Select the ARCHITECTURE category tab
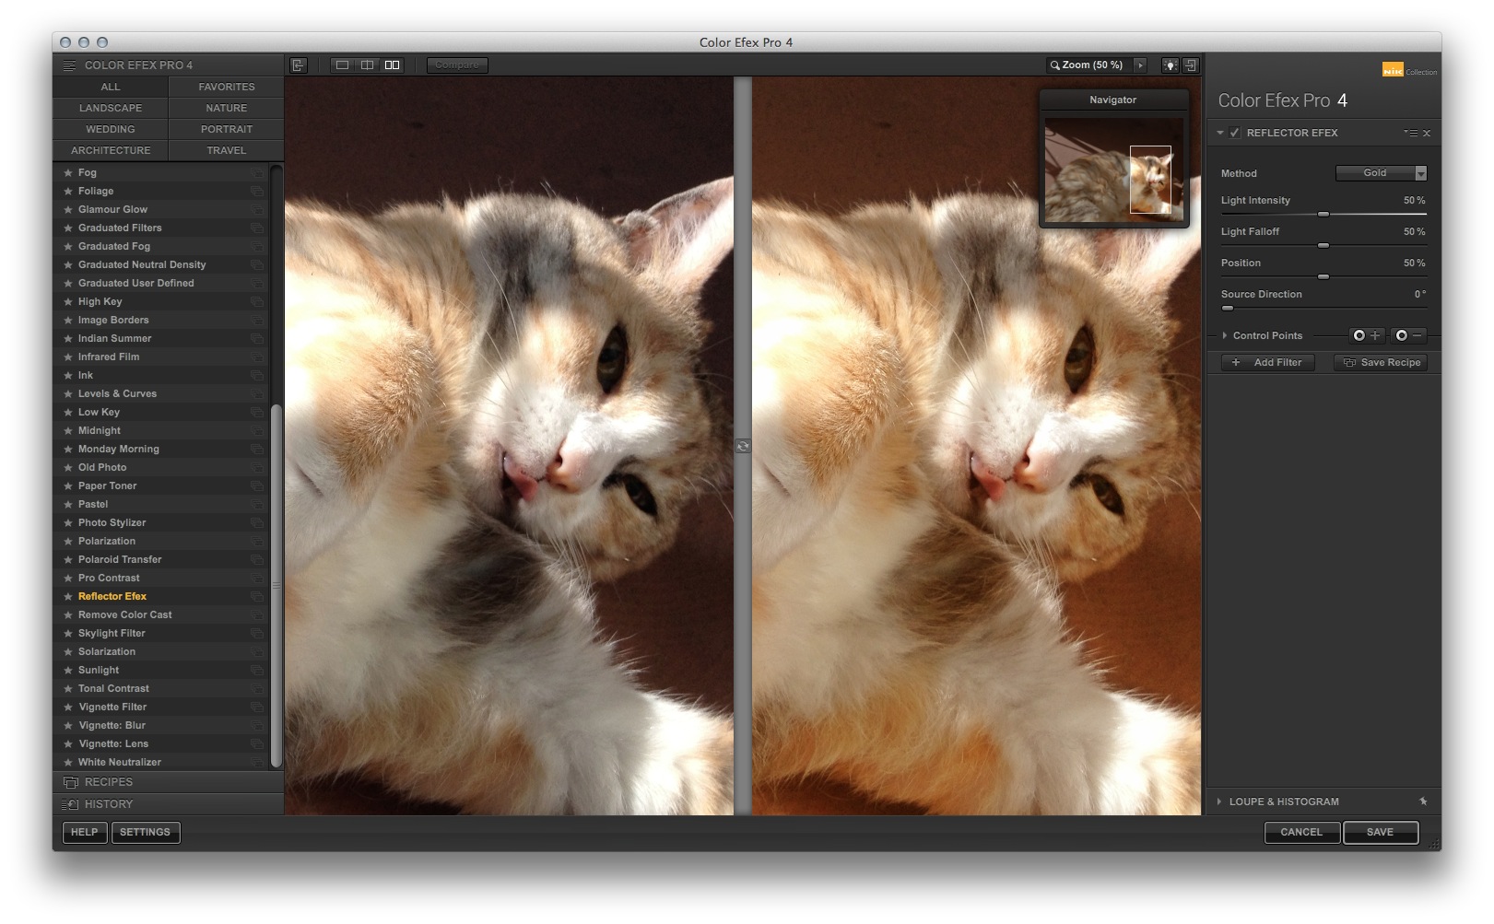The image size is (1494, 924). coord(111,150)
